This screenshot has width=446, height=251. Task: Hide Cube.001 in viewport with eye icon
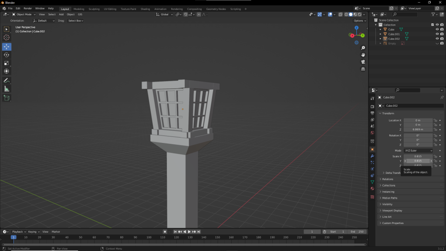437,34
